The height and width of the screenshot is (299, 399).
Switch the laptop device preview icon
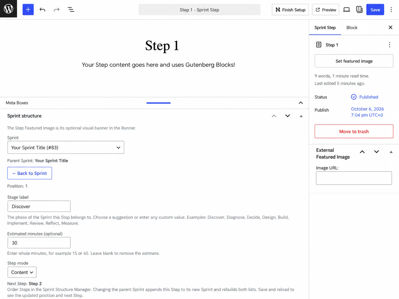[346, 10]
